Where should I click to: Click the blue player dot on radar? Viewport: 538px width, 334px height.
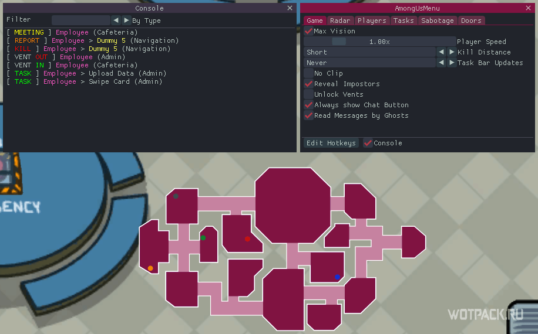pyautogui.click(x=337, y=277)
